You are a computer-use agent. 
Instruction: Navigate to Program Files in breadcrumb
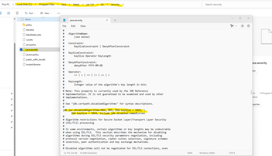46,5
